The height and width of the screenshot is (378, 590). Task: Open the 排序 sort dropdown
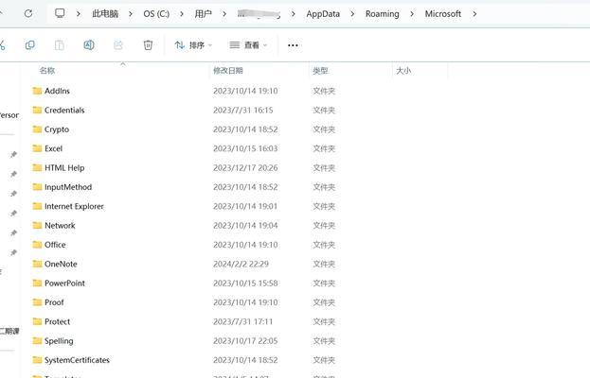[193, 45]
